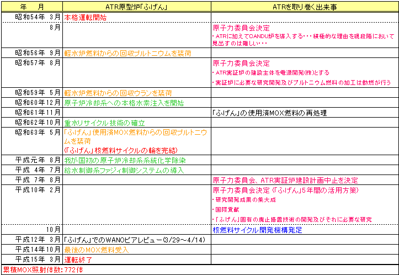Viewport: 399px width, 275px height.
Task: Click the bullet about 廃止措置技術の開発
Action: click(x=292, y=220)
